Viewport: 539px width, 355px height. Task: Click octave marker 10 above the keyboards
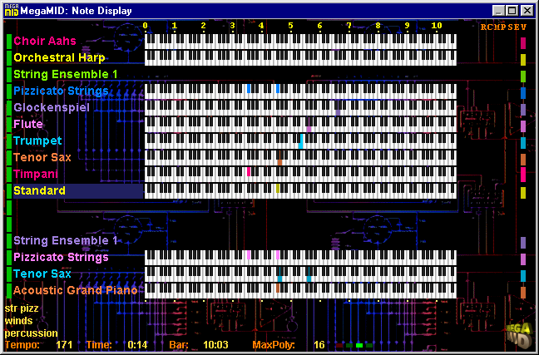click(437, 27)
